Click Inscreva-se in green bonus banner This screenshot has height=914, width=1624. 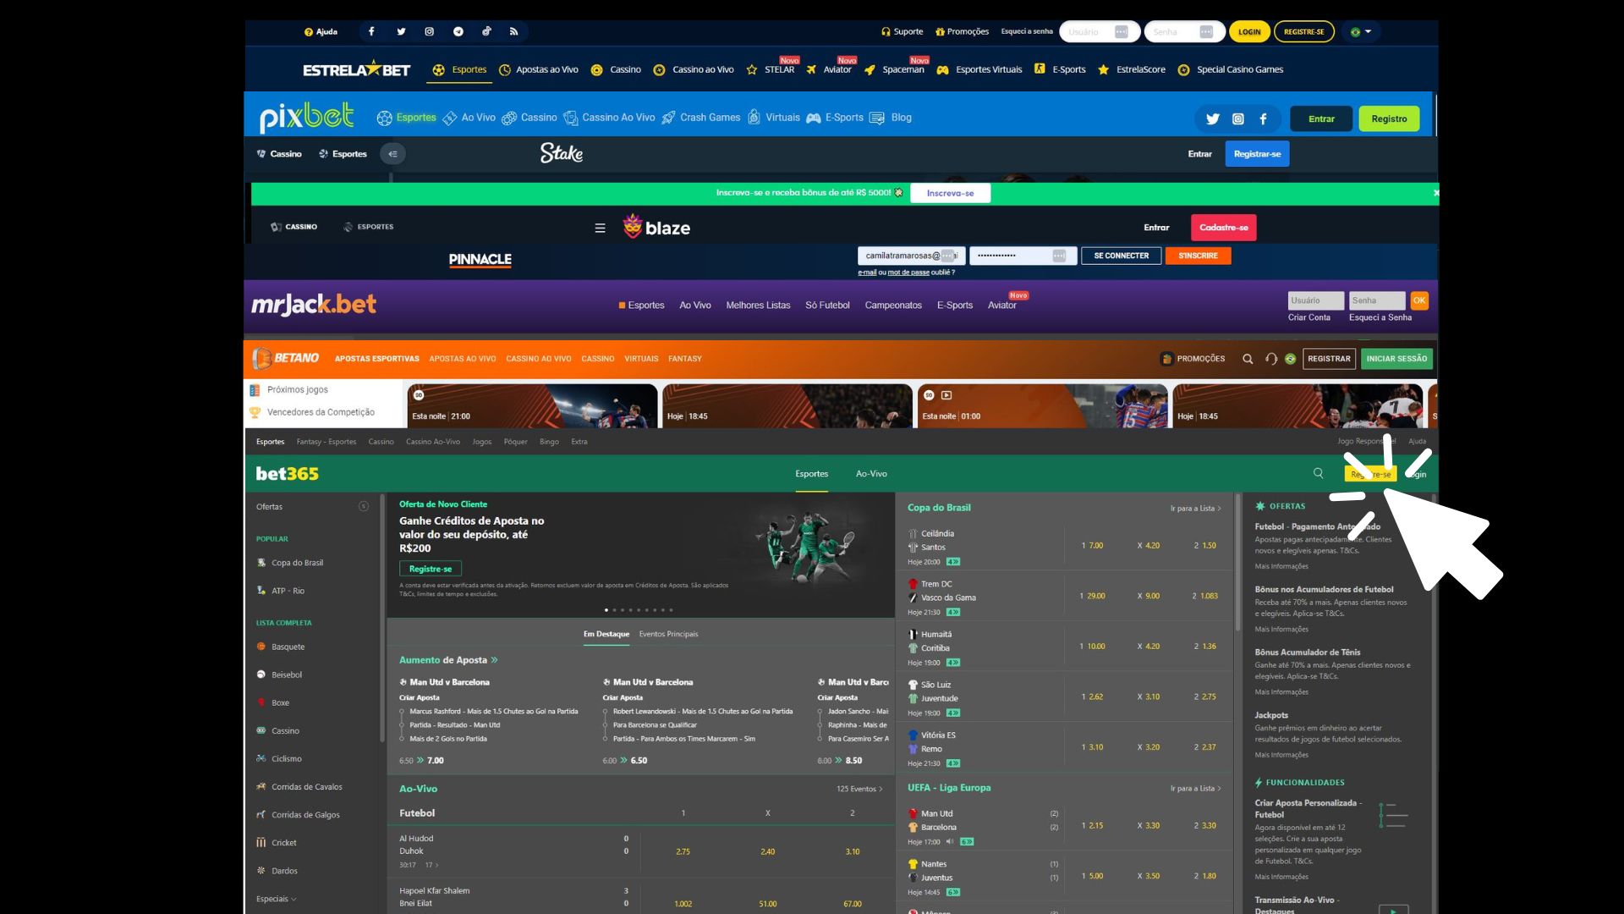coord(950,193)
